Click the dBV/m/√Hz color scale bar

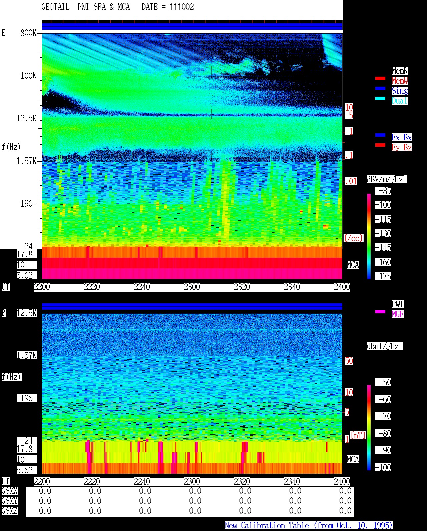point(369,236)
